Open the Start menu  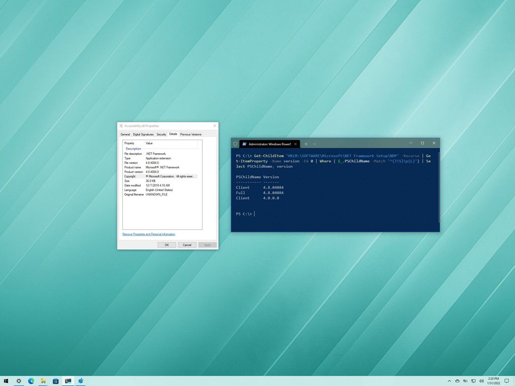pyautogui.click(x=6, y=381)
